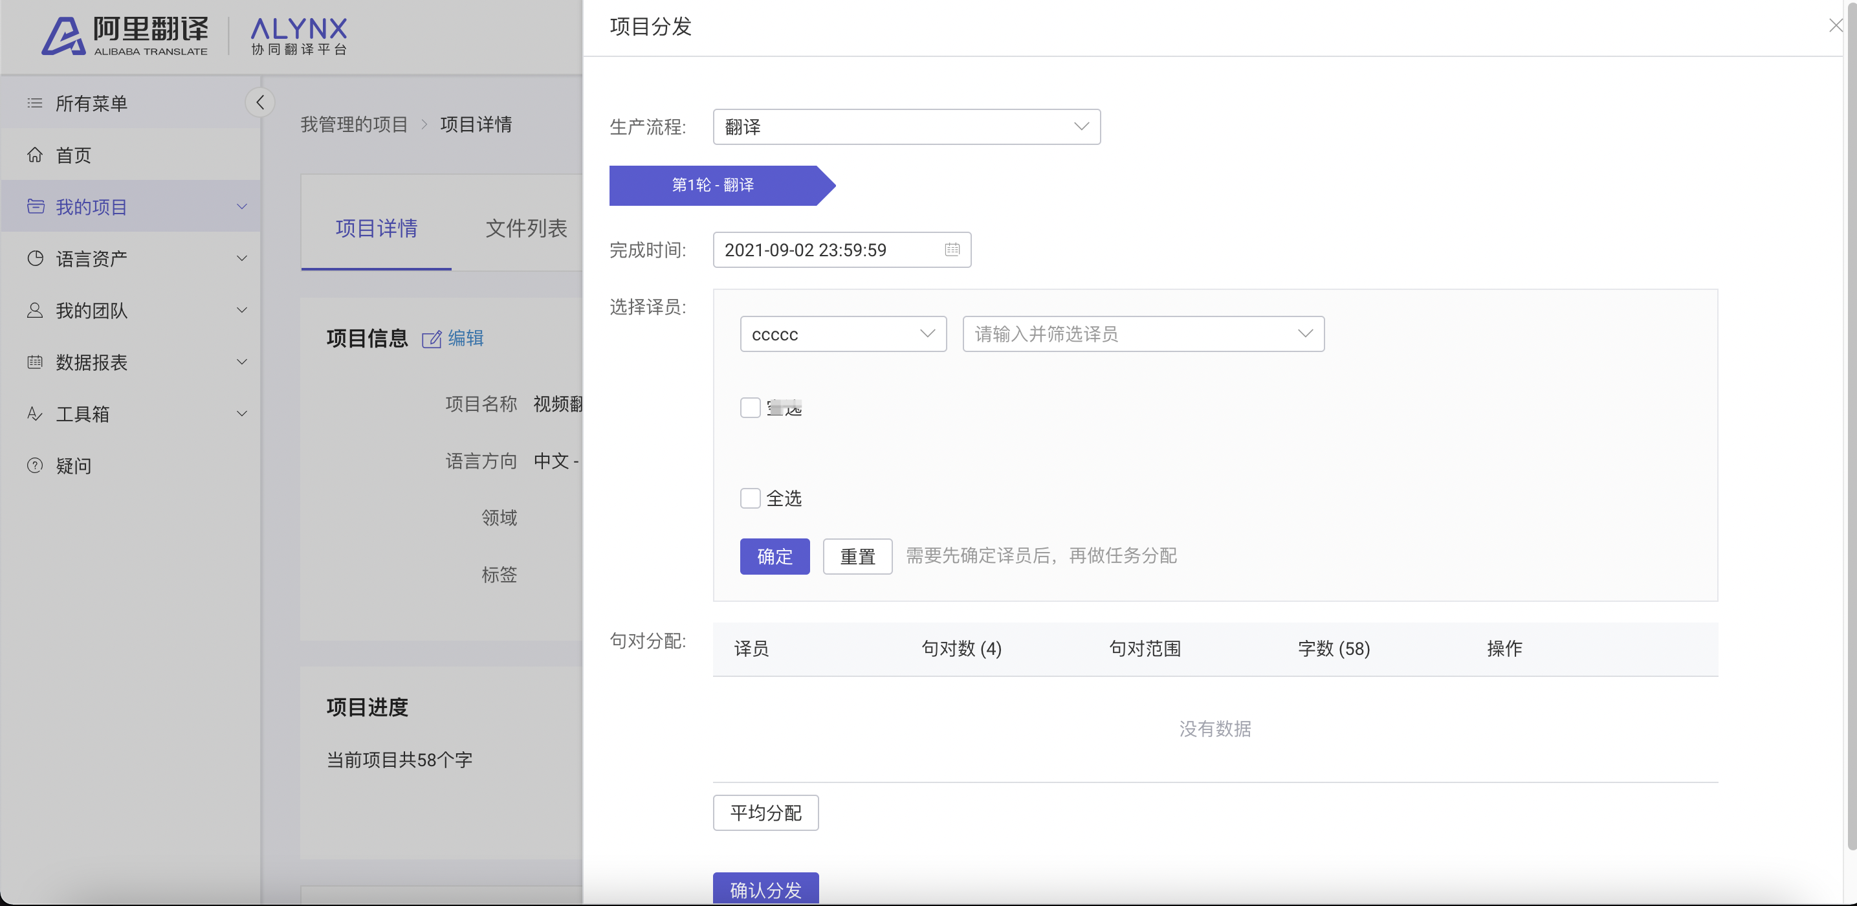The image size is (1857, 906).
Task: Click the Alibaba Translate logo
Action: pos(125,36)
